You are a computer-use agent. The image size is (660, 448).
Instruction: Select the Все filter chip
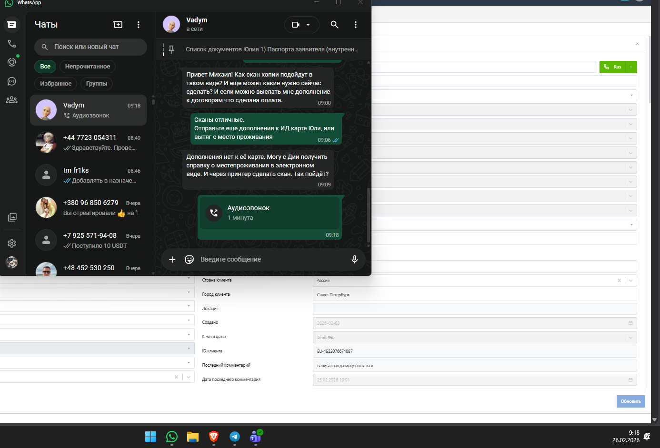click(45, 67)
